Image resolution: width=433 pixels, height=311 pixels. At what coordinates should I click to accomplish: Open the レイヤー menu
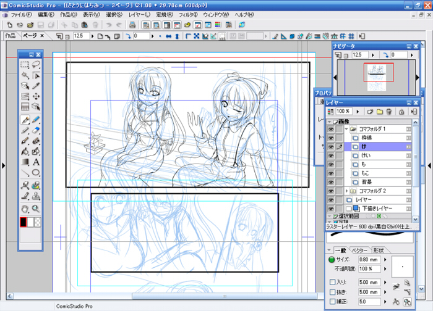click(139, 15)
